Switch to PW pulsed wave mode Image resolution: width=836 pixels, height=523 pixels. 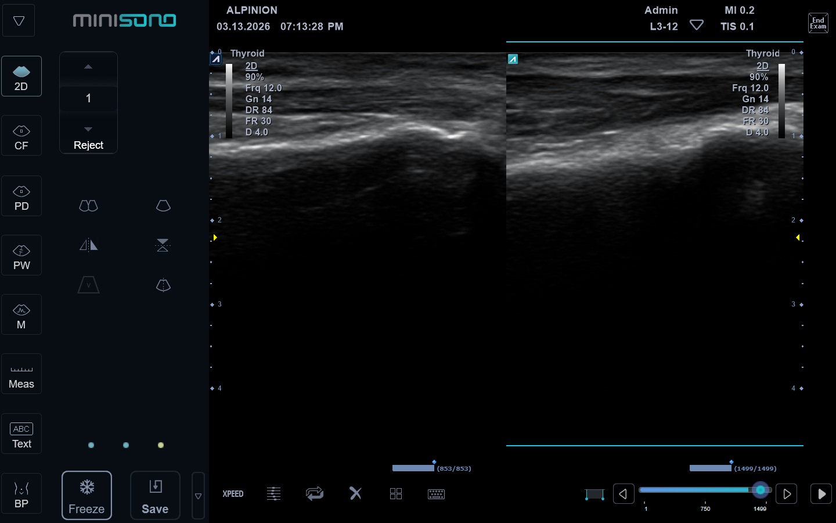click(21, 256)
